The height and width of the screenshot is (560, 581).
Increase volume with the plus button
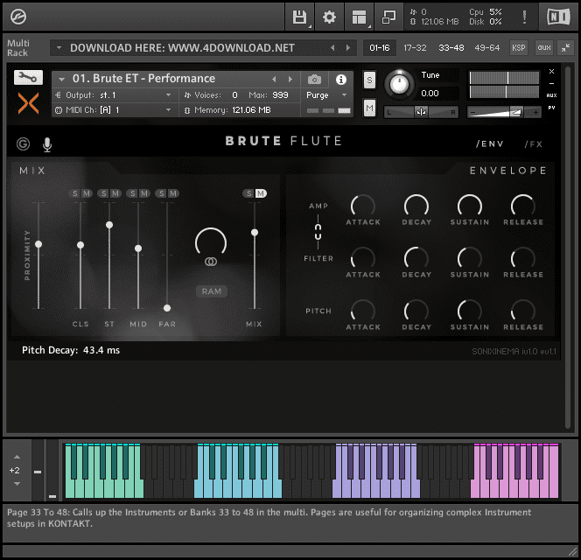point(535,112)
